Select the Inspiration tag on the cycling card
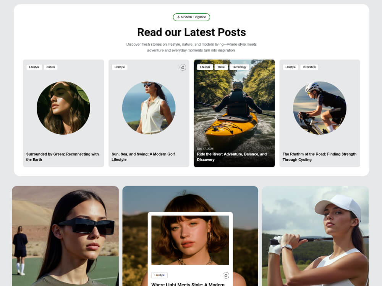Viewport: 382px width, 286px height. 309,67
